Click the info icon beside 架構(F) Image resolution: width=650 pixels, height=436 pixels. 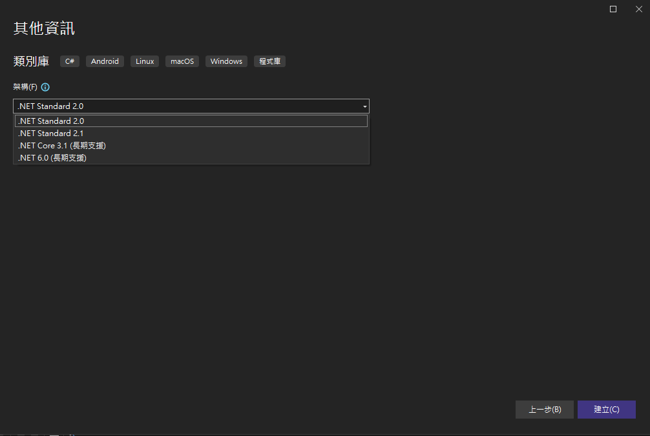click(x=45, y=86)
